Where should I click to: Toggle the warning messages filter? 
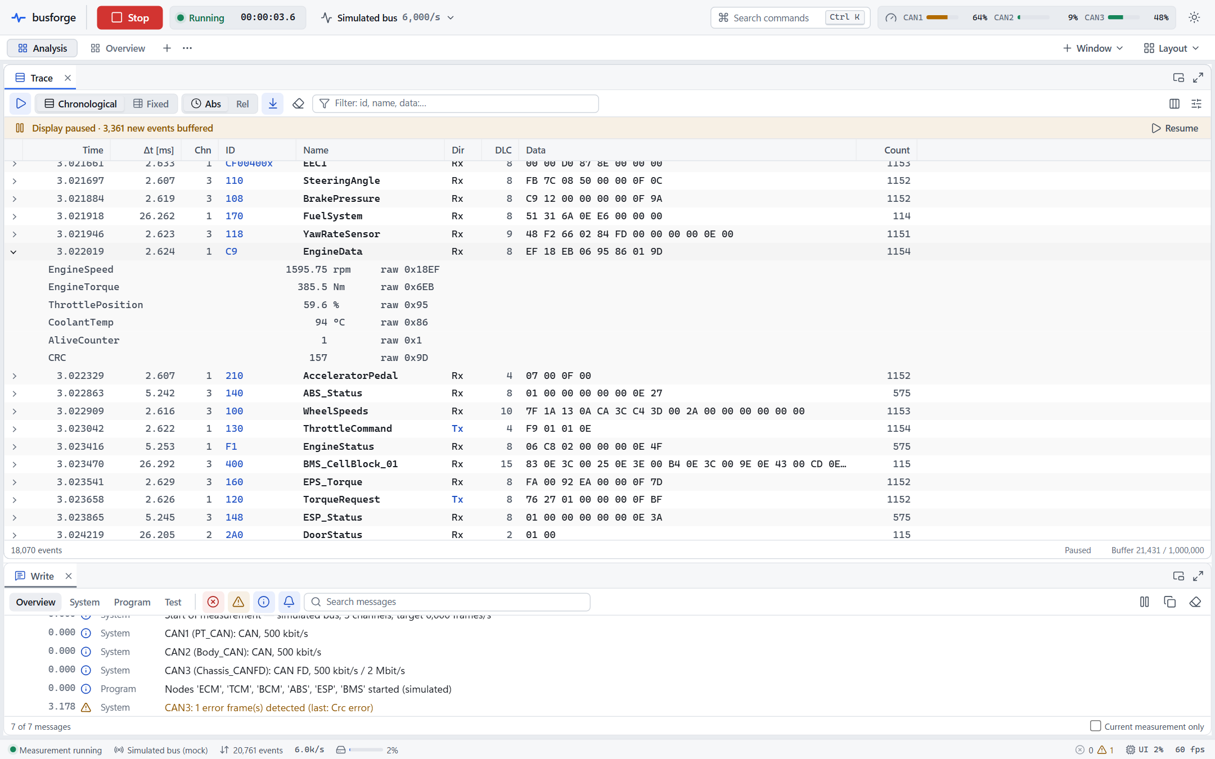(x=238, y=602)
